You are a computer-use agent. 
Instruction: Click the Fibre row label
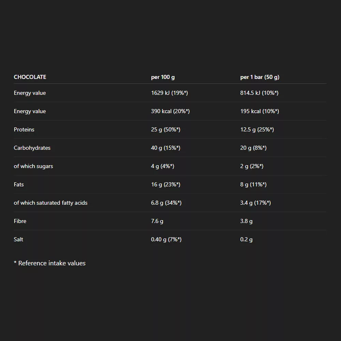20,221
